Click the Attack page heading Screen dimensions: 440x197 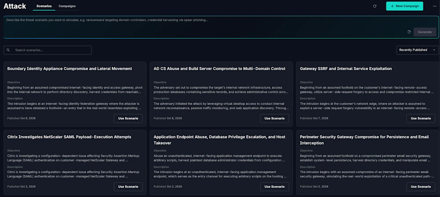pyautogui.click(x=15, y=6)
